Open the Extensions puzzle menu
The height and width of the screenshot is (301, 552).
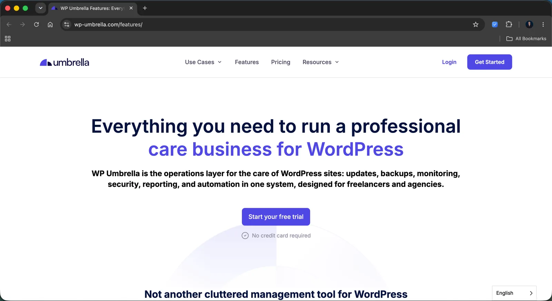click(509, 24)
